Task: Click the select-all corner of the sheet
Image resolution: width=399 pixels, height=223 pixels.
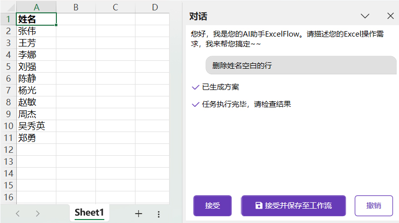Action: [x=8, y=7]
